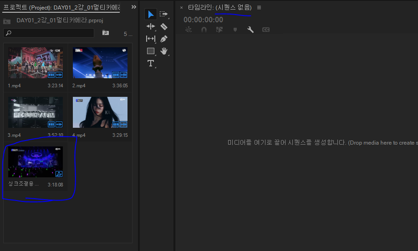Click video badge on 2.mp4 thumbnail

116,75
